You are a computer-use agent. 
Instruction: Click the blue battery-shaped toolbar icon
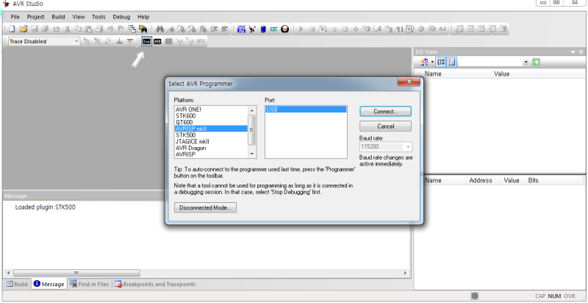[x=263, y=29]
